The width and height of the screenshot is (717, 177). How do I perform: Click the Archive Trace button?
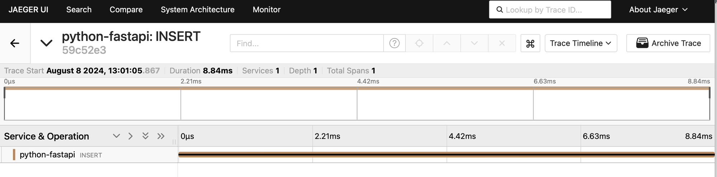pyautogui.click(x=668, y=43)
